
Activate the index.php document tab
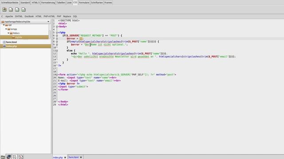tap(58, 157)
